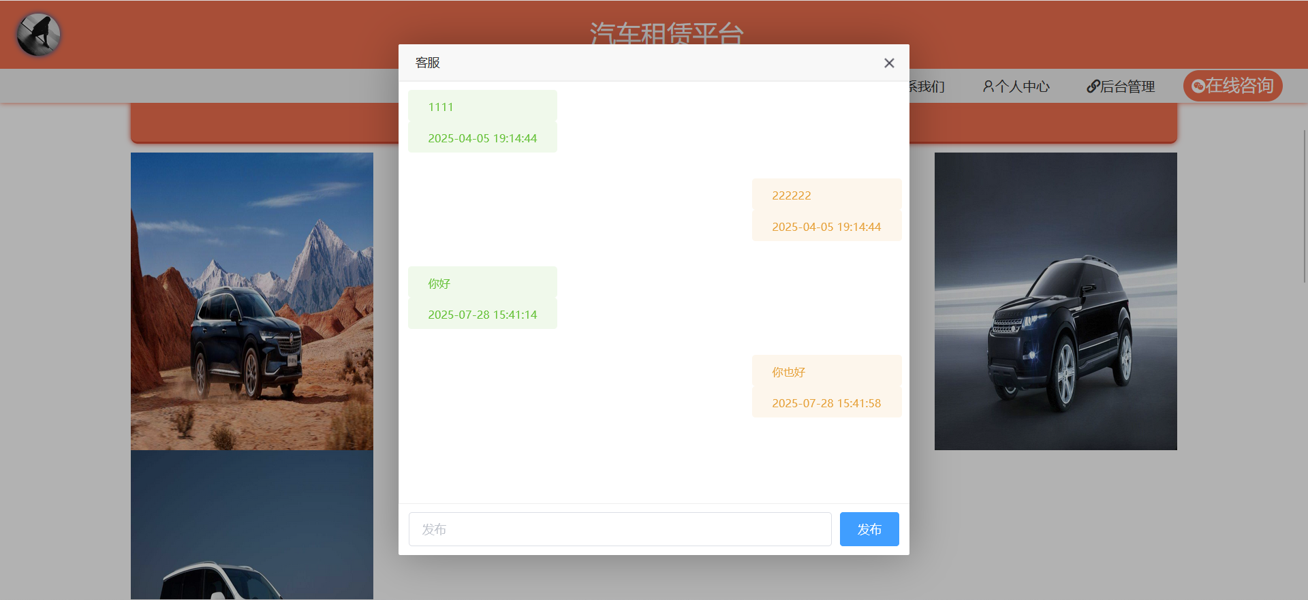
Task: Click timestamp 2025-07-28 15:41:58
Action: (x=826, y=403)
